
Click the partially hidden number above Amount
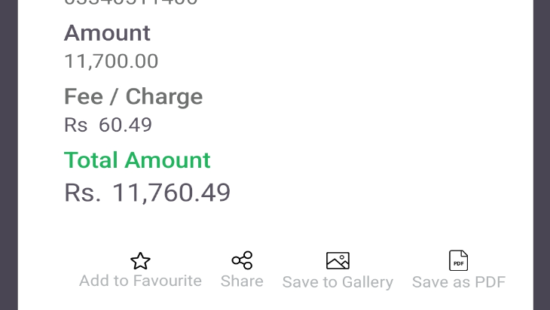(x=131, y=2)
